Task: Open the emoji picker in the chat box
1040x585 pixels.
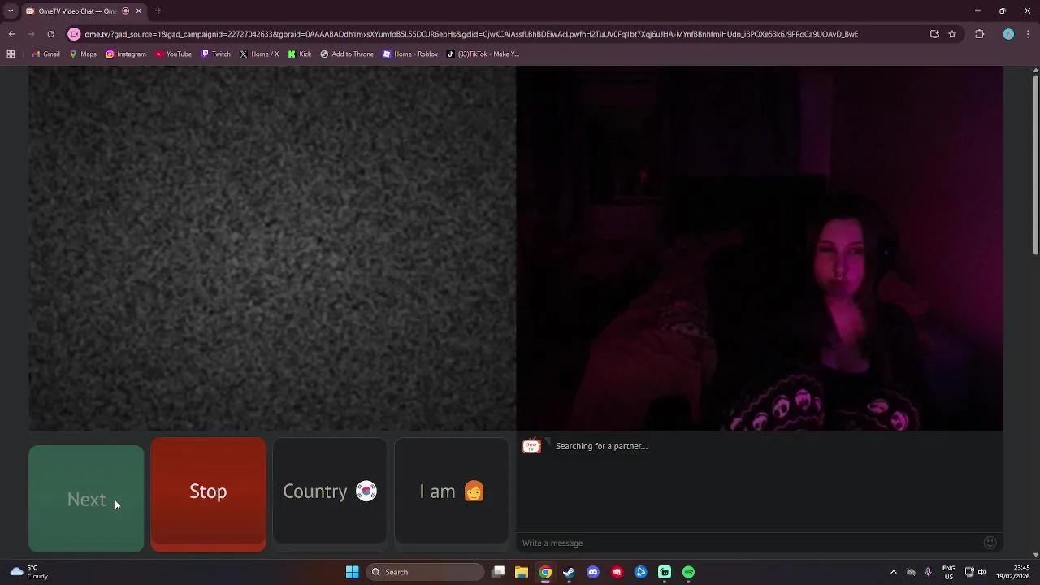Action: 990,543
